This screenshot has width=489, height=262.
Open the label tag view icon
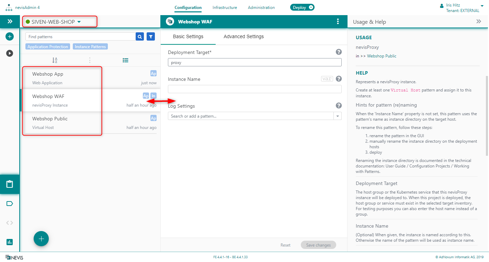[x=10, y=204]
